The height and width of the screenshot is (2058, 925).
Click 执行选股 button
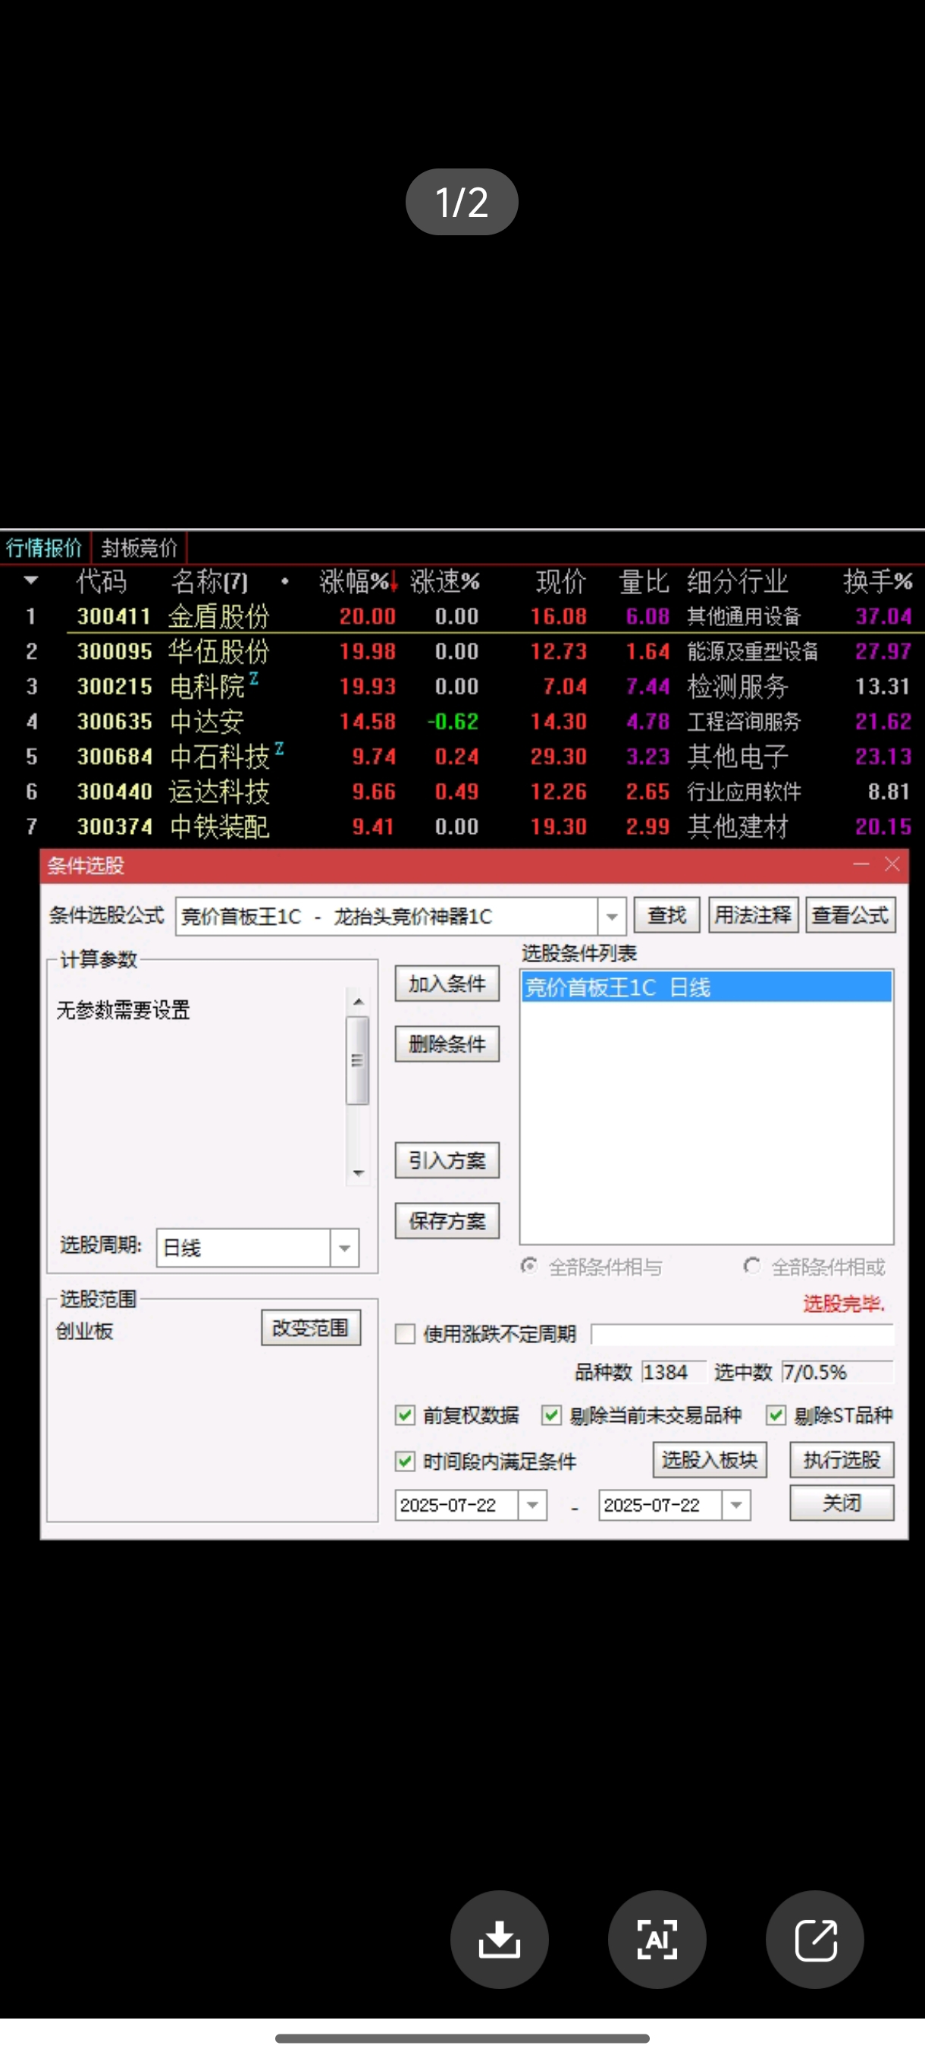(x=842, y=1459)
